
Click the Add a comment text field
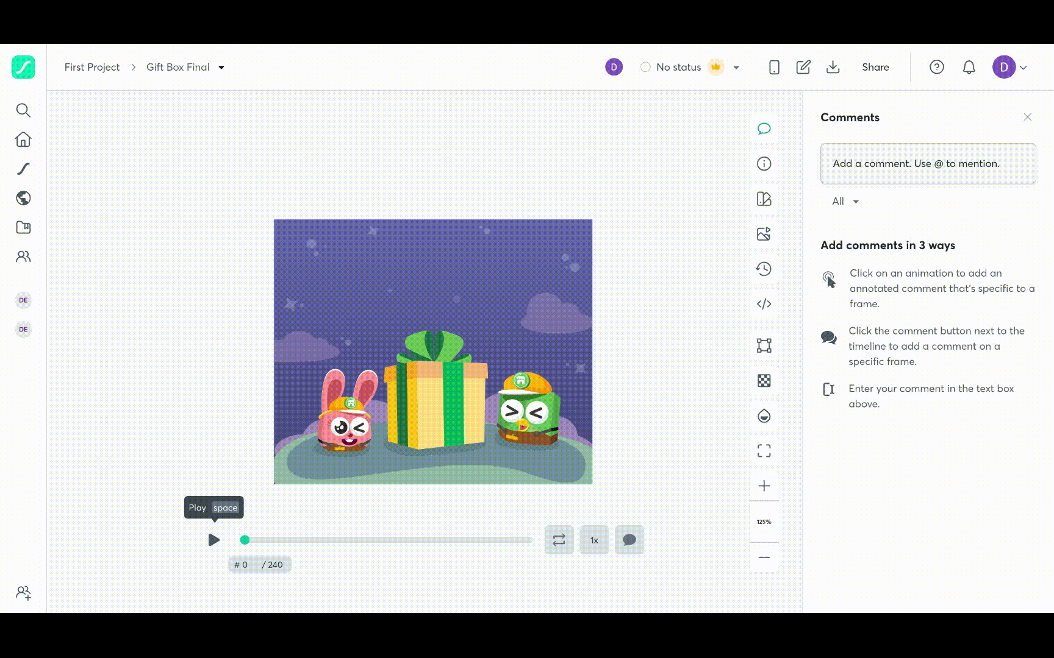[928, 163]
